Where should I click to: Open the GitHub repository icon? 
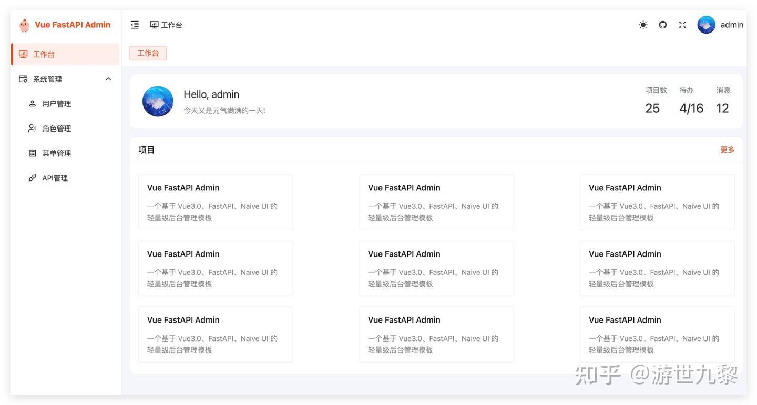662,25
